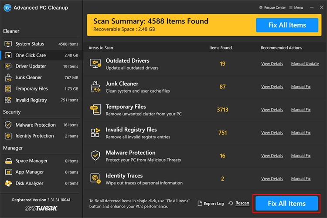The height and width of the screenshot is (218, 327).
Task: Click the Rescue Center gear icon
Action: 261,7
